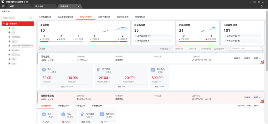The image size is (268, 124).
Task: Select the 1P智慧空开 sub-tab
Action: 97,106
